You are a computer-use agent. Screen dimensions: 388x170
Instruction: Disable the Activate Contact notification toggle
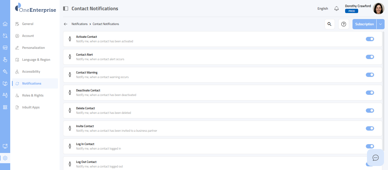coord(370,39)
